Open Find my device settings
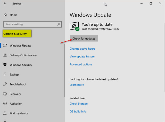 pos(19,113)
